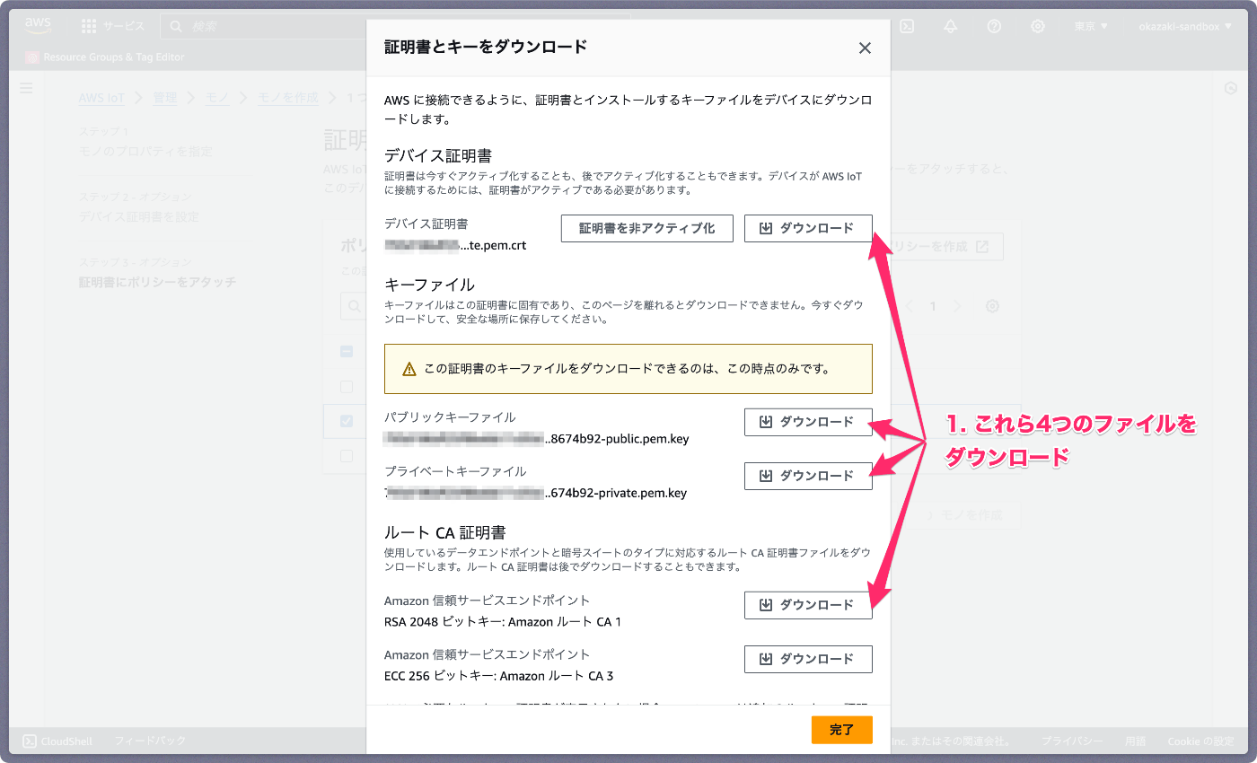1257x763 pixels.
Task: Download the private key file
Action: tap(808, 476)
